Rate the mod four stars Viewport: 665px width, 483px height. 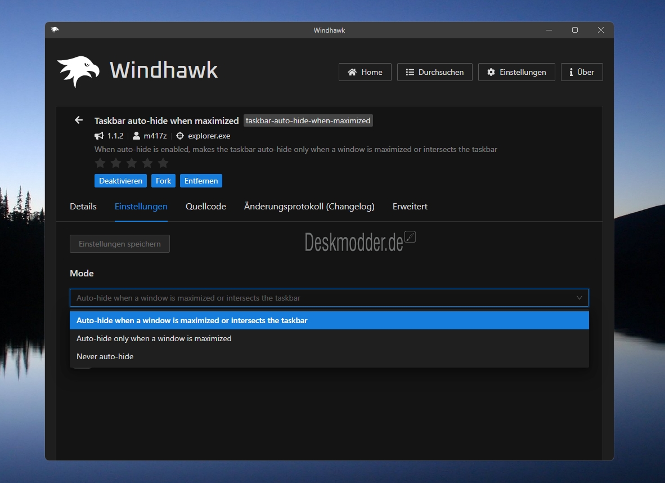coord(147,163)
